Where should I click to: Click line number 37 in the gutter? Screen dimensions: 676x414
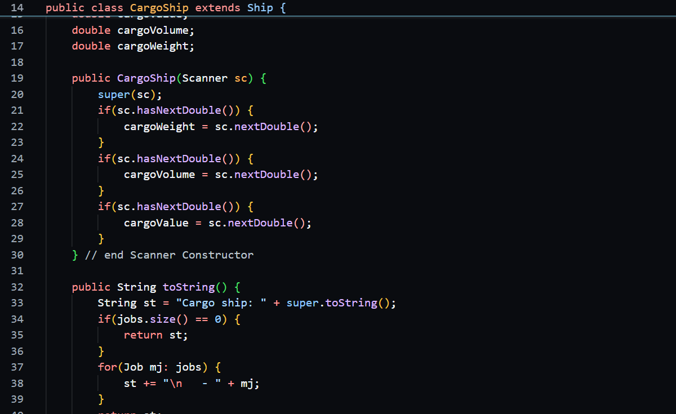click(x=17, y=367)
